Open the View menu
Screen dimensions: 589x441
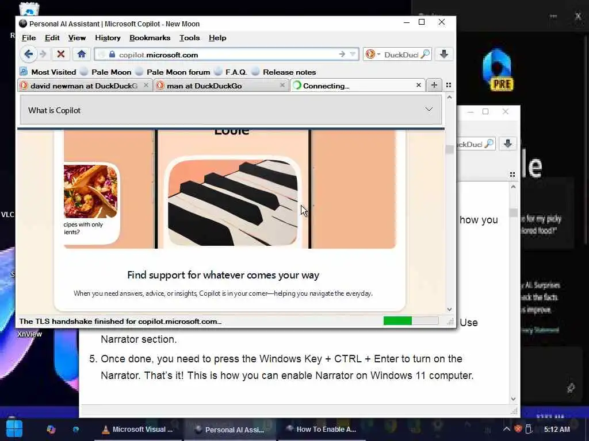point(77,38)
